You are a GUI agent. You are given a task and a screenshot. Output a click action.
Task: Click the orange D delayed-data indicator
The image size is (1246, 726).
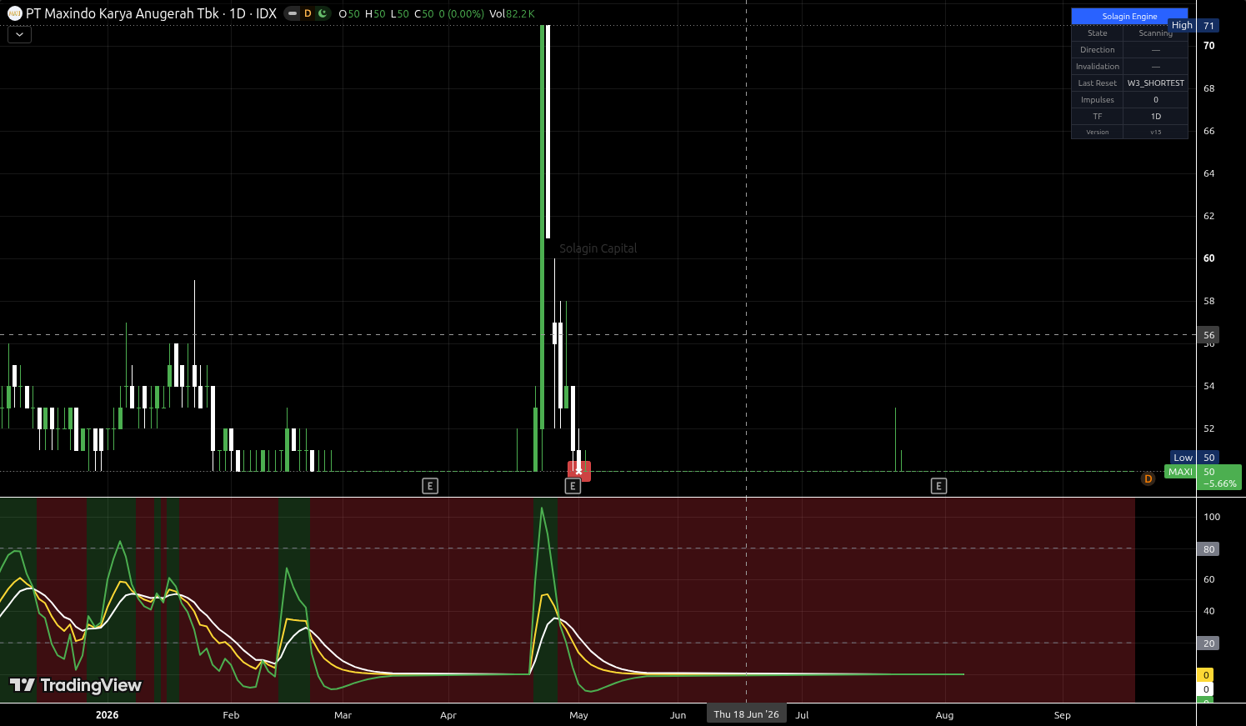[308, 13]
